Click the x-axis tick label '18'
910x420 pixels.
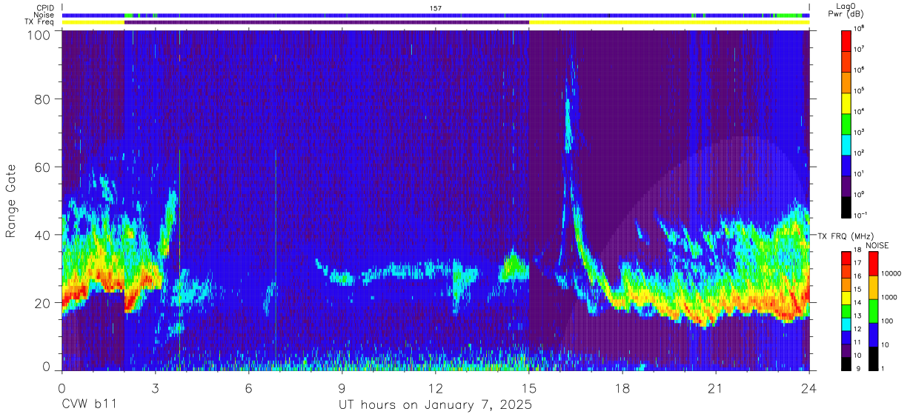(622, 387)
